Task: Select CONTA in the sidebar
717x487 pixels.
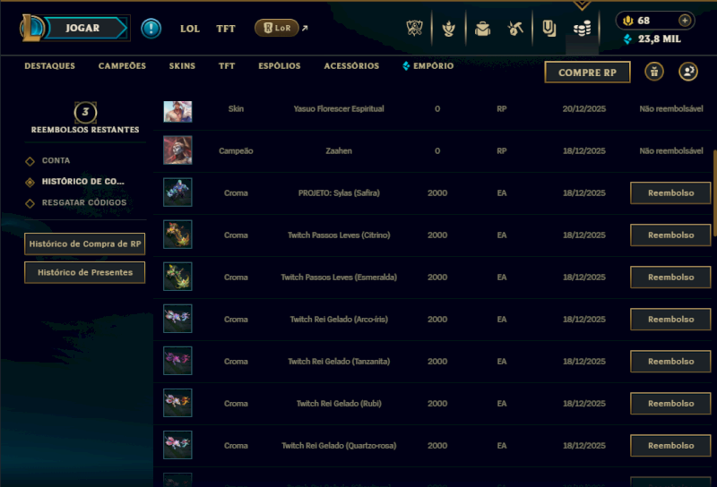Action: (56, 160)
